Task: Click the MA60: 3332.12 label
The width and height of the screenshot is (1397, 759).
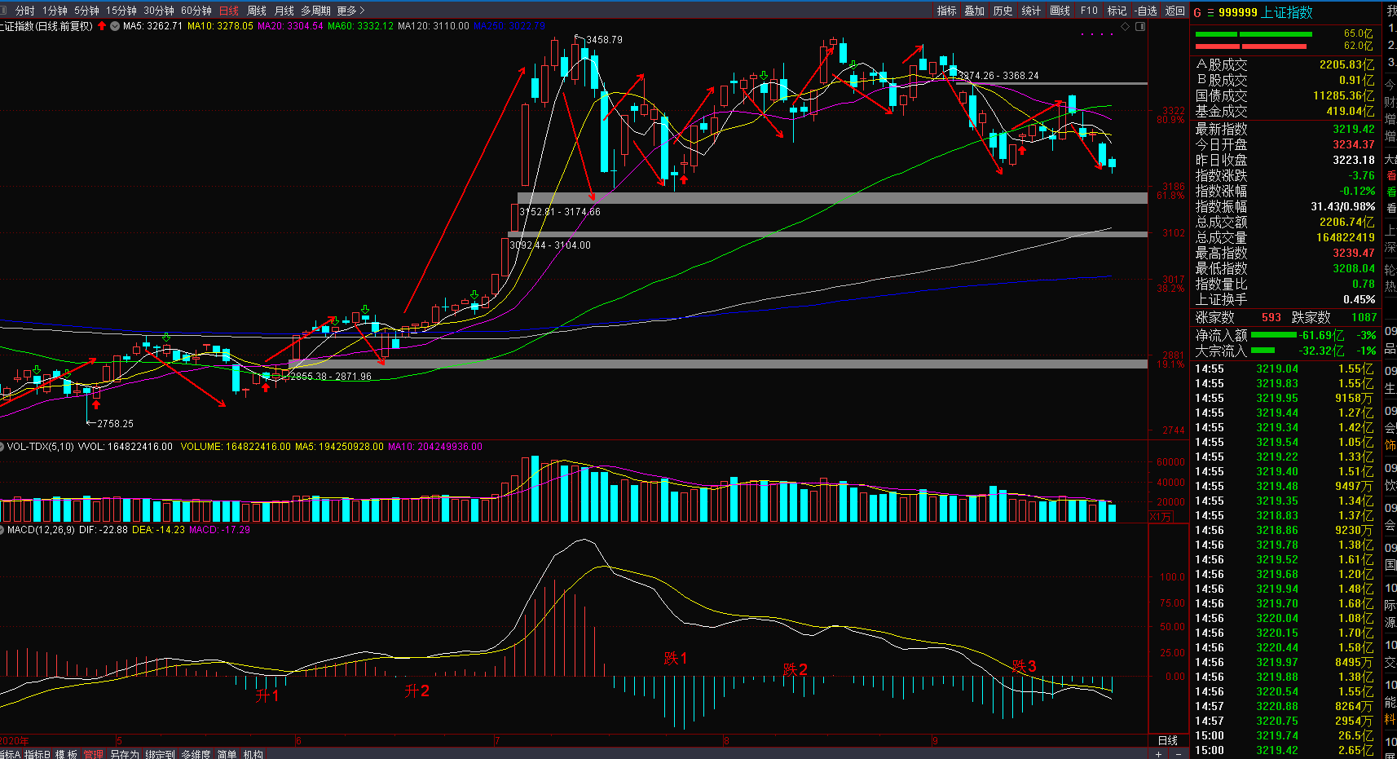Action: click(x=360, y=26)
